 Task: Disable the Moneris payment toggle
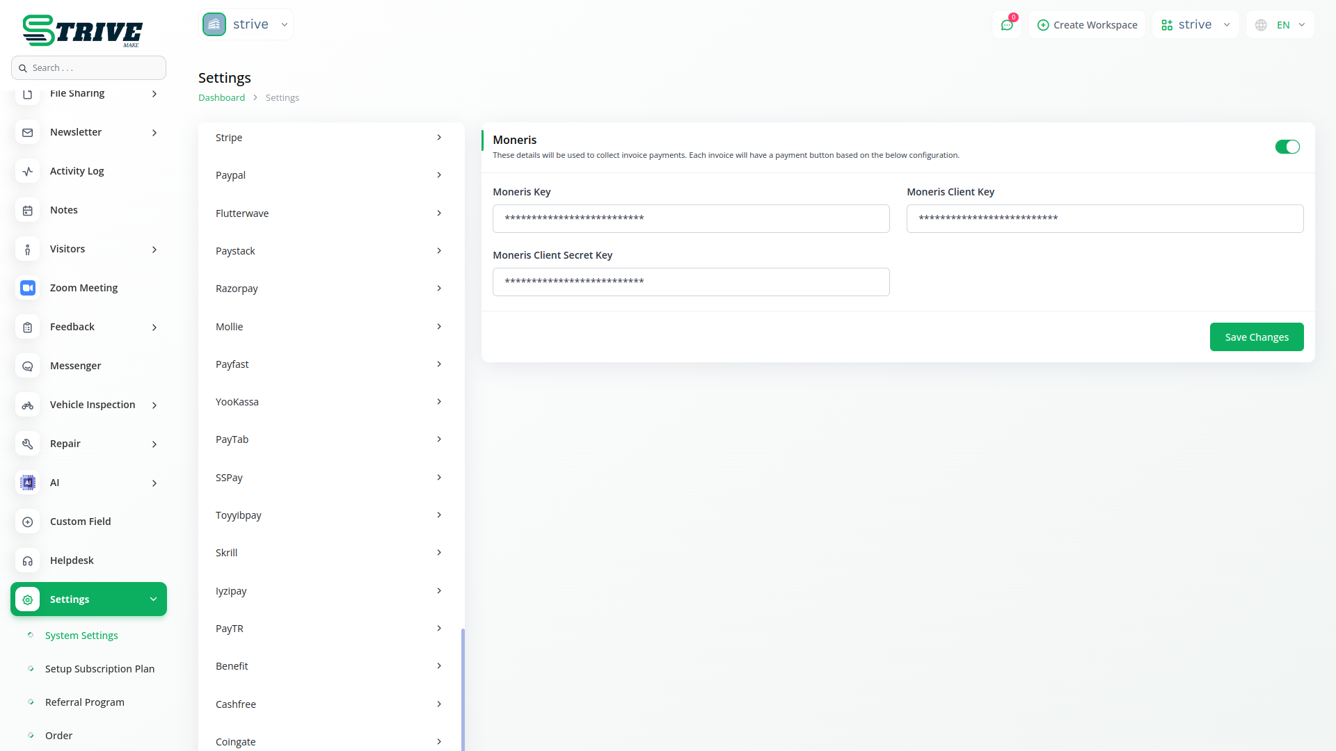[x=1287, y=147]
